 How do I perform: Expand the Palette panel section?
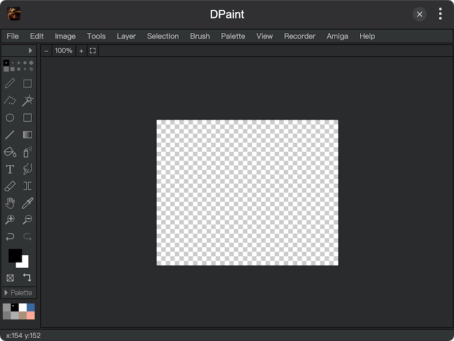point(19,293)
